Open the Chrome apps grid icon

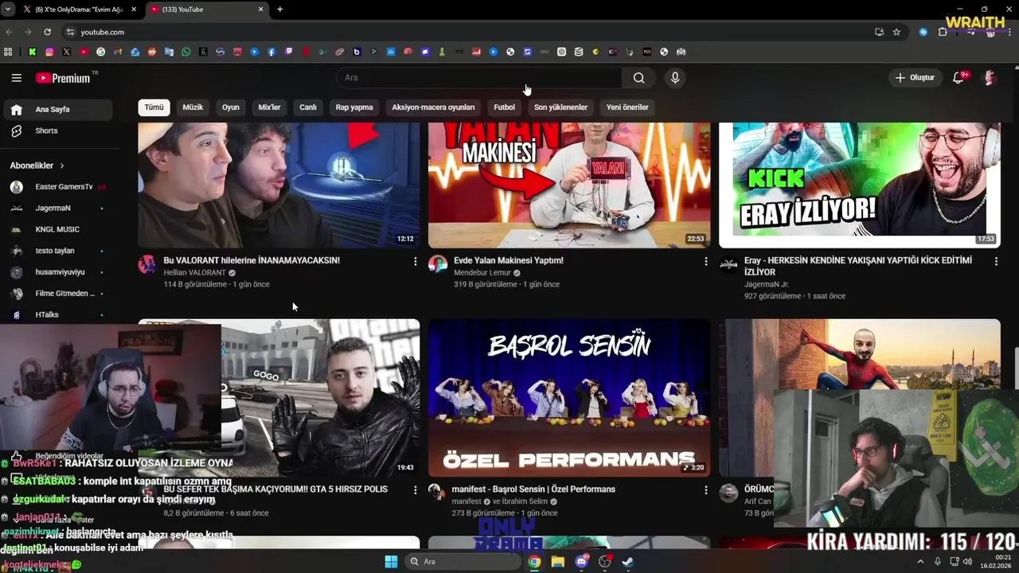8,52
